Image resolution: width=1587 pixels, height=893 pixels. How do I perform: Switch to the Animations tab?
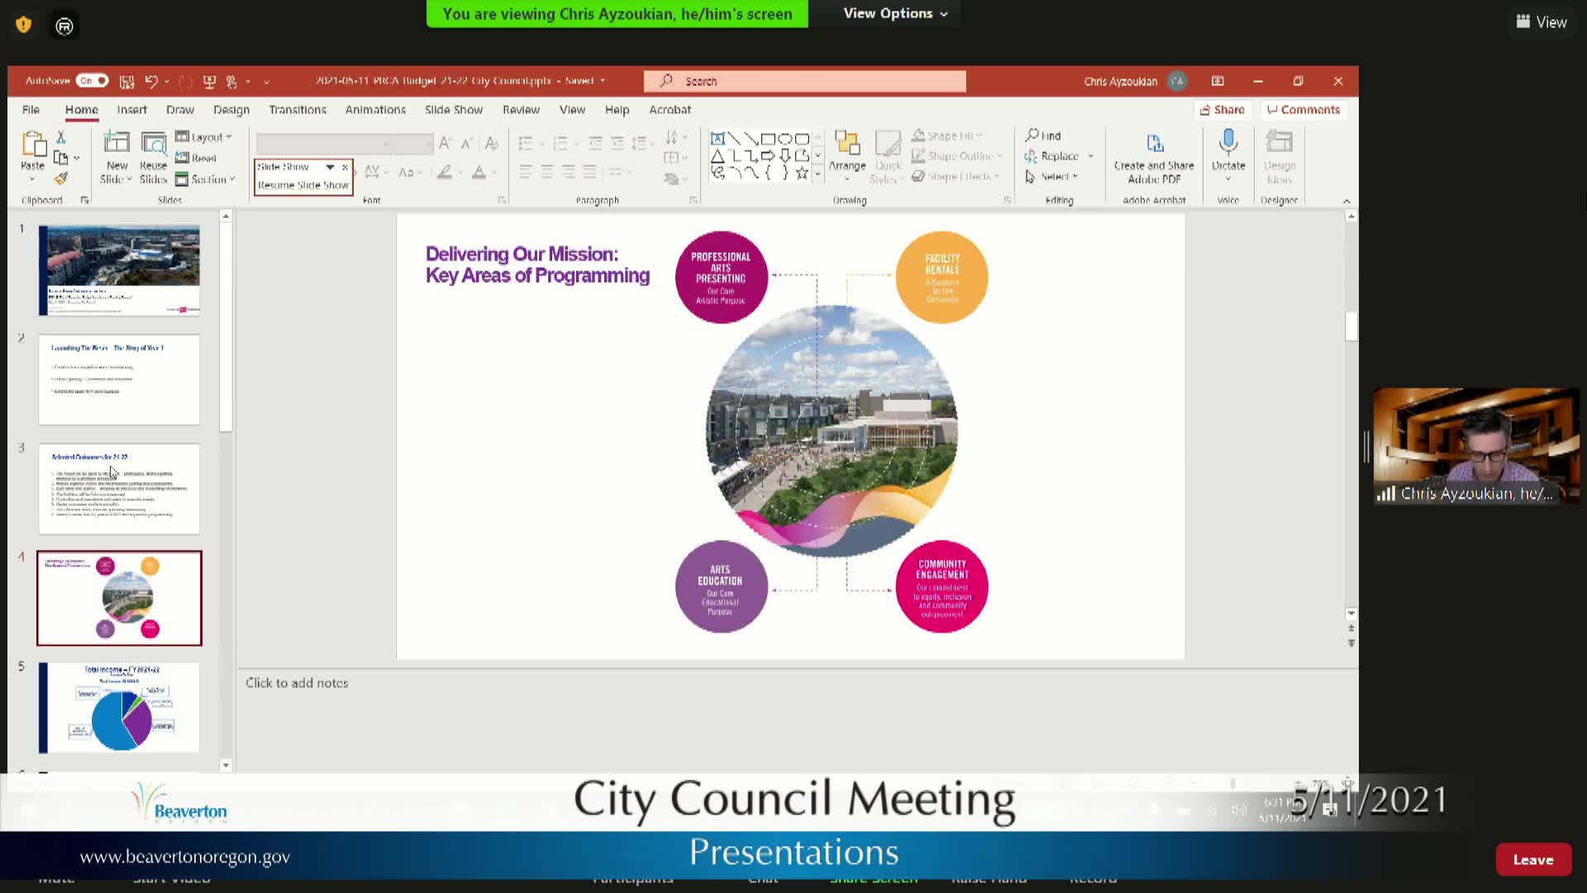(x=375, y=109)
